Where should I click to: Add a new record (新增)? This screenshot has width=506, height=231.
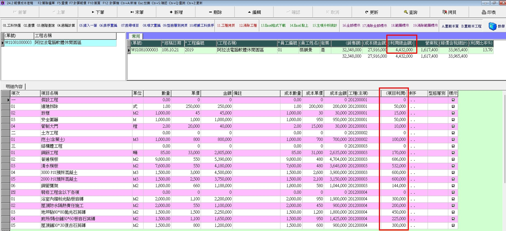(x=176, y=12)
